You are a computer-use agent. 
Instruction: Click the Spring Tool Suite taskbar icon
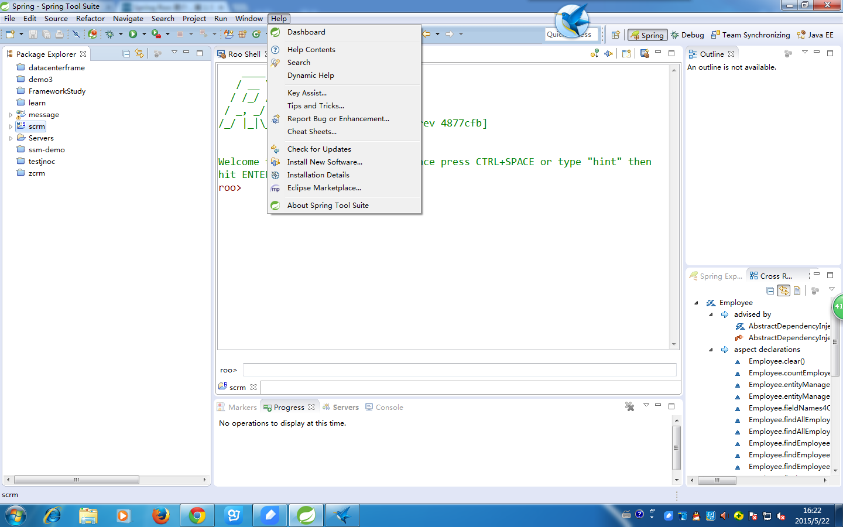306,515
